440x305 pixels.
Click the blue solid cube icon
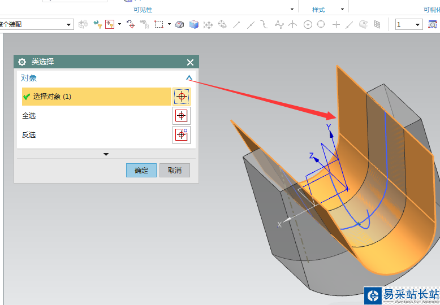pyautogui.click(x=194, y=24)
